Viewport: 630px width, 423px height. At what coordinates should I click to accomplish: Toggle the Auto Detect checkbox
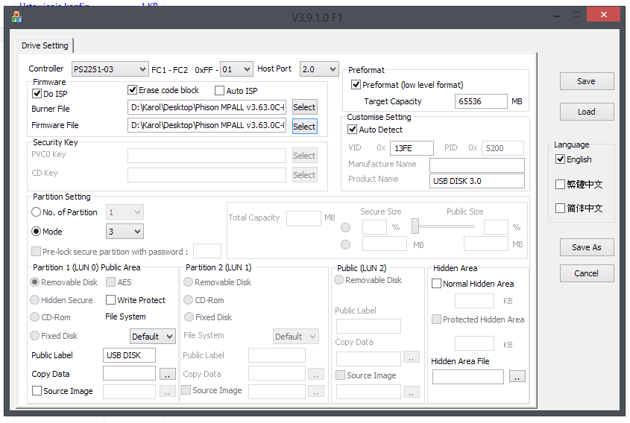click(353, 130)
